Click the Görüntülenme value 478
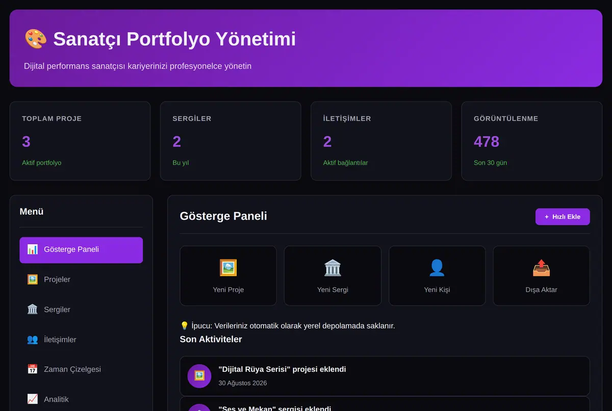 point(487,141)
